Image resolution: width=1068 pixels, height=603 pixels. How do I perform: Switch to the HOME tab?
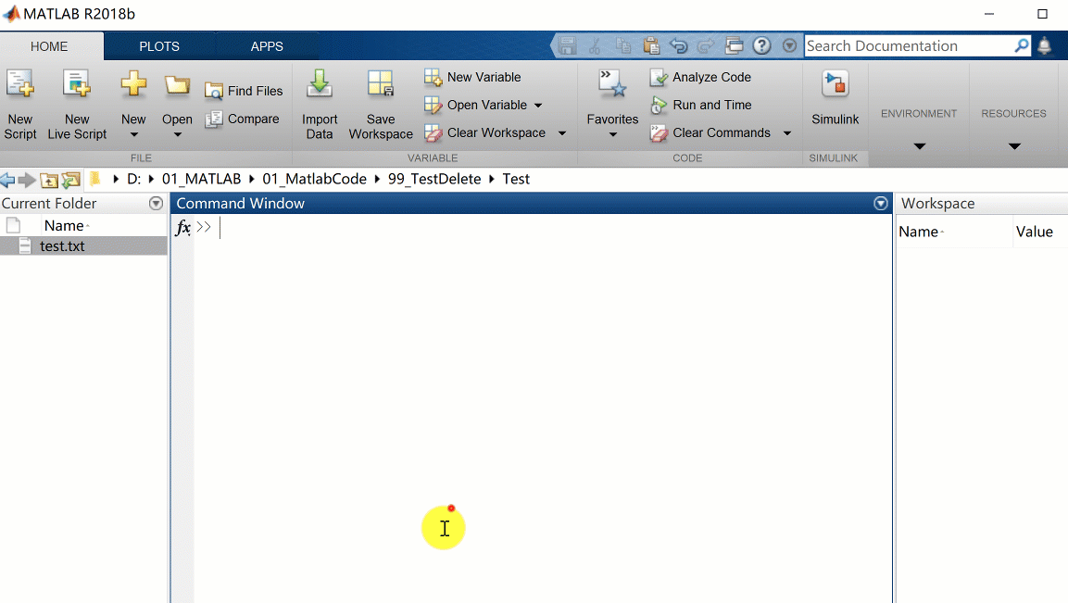coord(49,46)
